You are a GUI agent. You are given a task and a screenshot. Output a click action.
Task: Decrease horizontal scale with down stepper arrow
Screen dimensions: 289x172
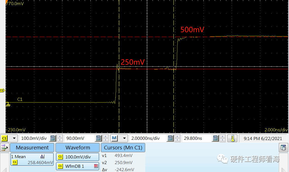pyautogui.click(x=177, y=140)
